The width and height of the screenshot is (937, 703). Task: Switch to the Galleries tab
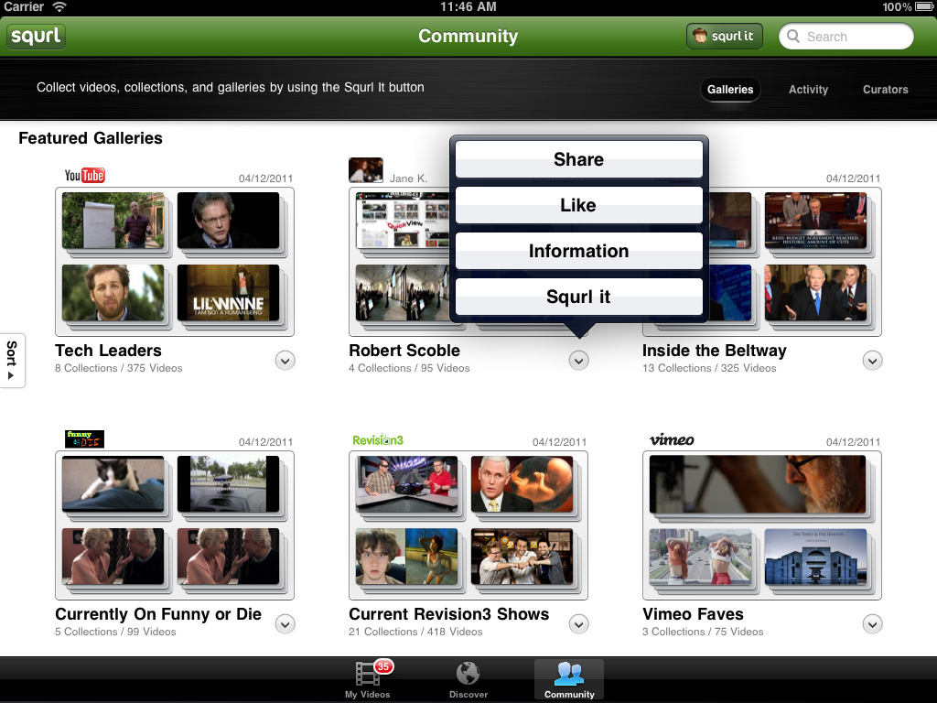point(729,90)
